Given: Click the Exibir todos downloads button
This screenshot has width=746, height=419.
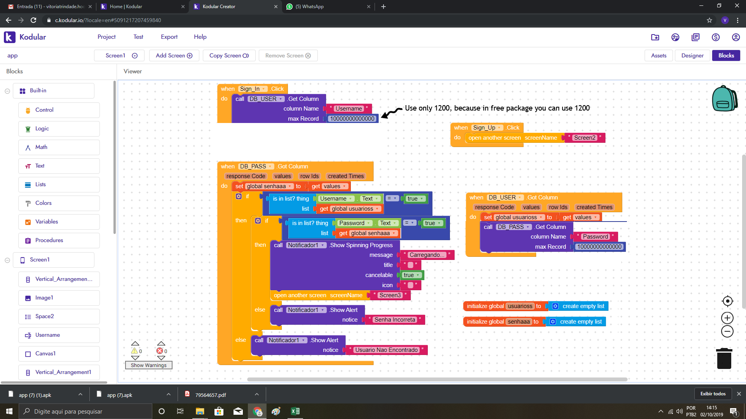Looking at the screenshot, I should [713, 394].
